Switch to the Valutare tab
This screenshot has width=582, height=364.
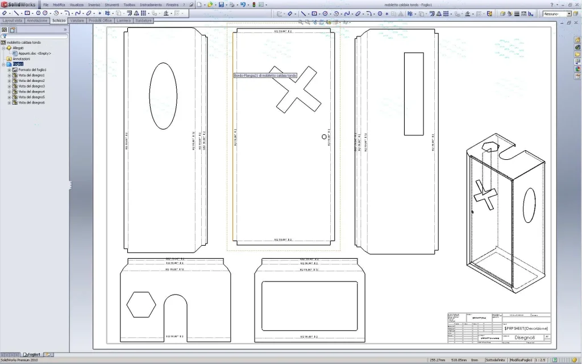click(77, 20)
